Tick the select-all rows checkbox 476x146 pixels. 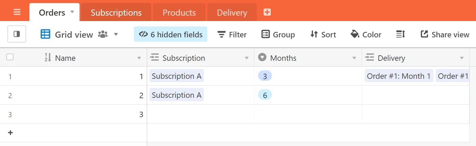[10, 57]
